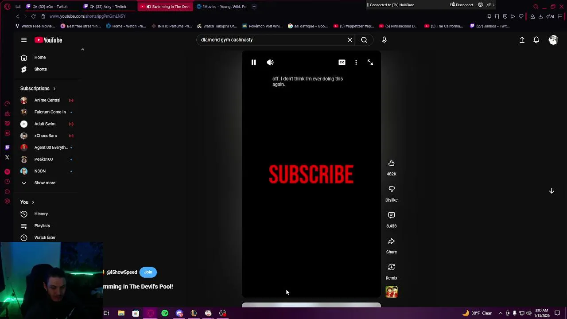The width and height of the screenshot is (567, 319).
Task: Open History in sidebar
Action: pos(41,214)
